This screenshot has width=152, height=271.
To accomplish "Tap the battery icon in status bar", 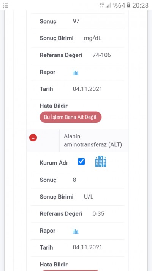I will 128,5.
